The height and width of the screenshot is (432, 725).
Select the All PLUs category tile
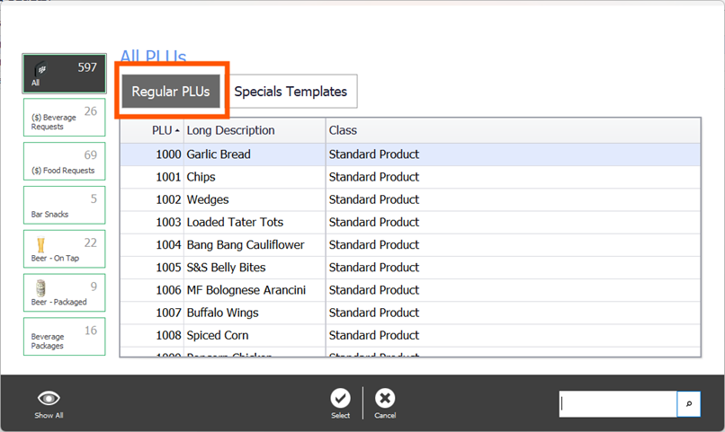click(x=65, y=74)
